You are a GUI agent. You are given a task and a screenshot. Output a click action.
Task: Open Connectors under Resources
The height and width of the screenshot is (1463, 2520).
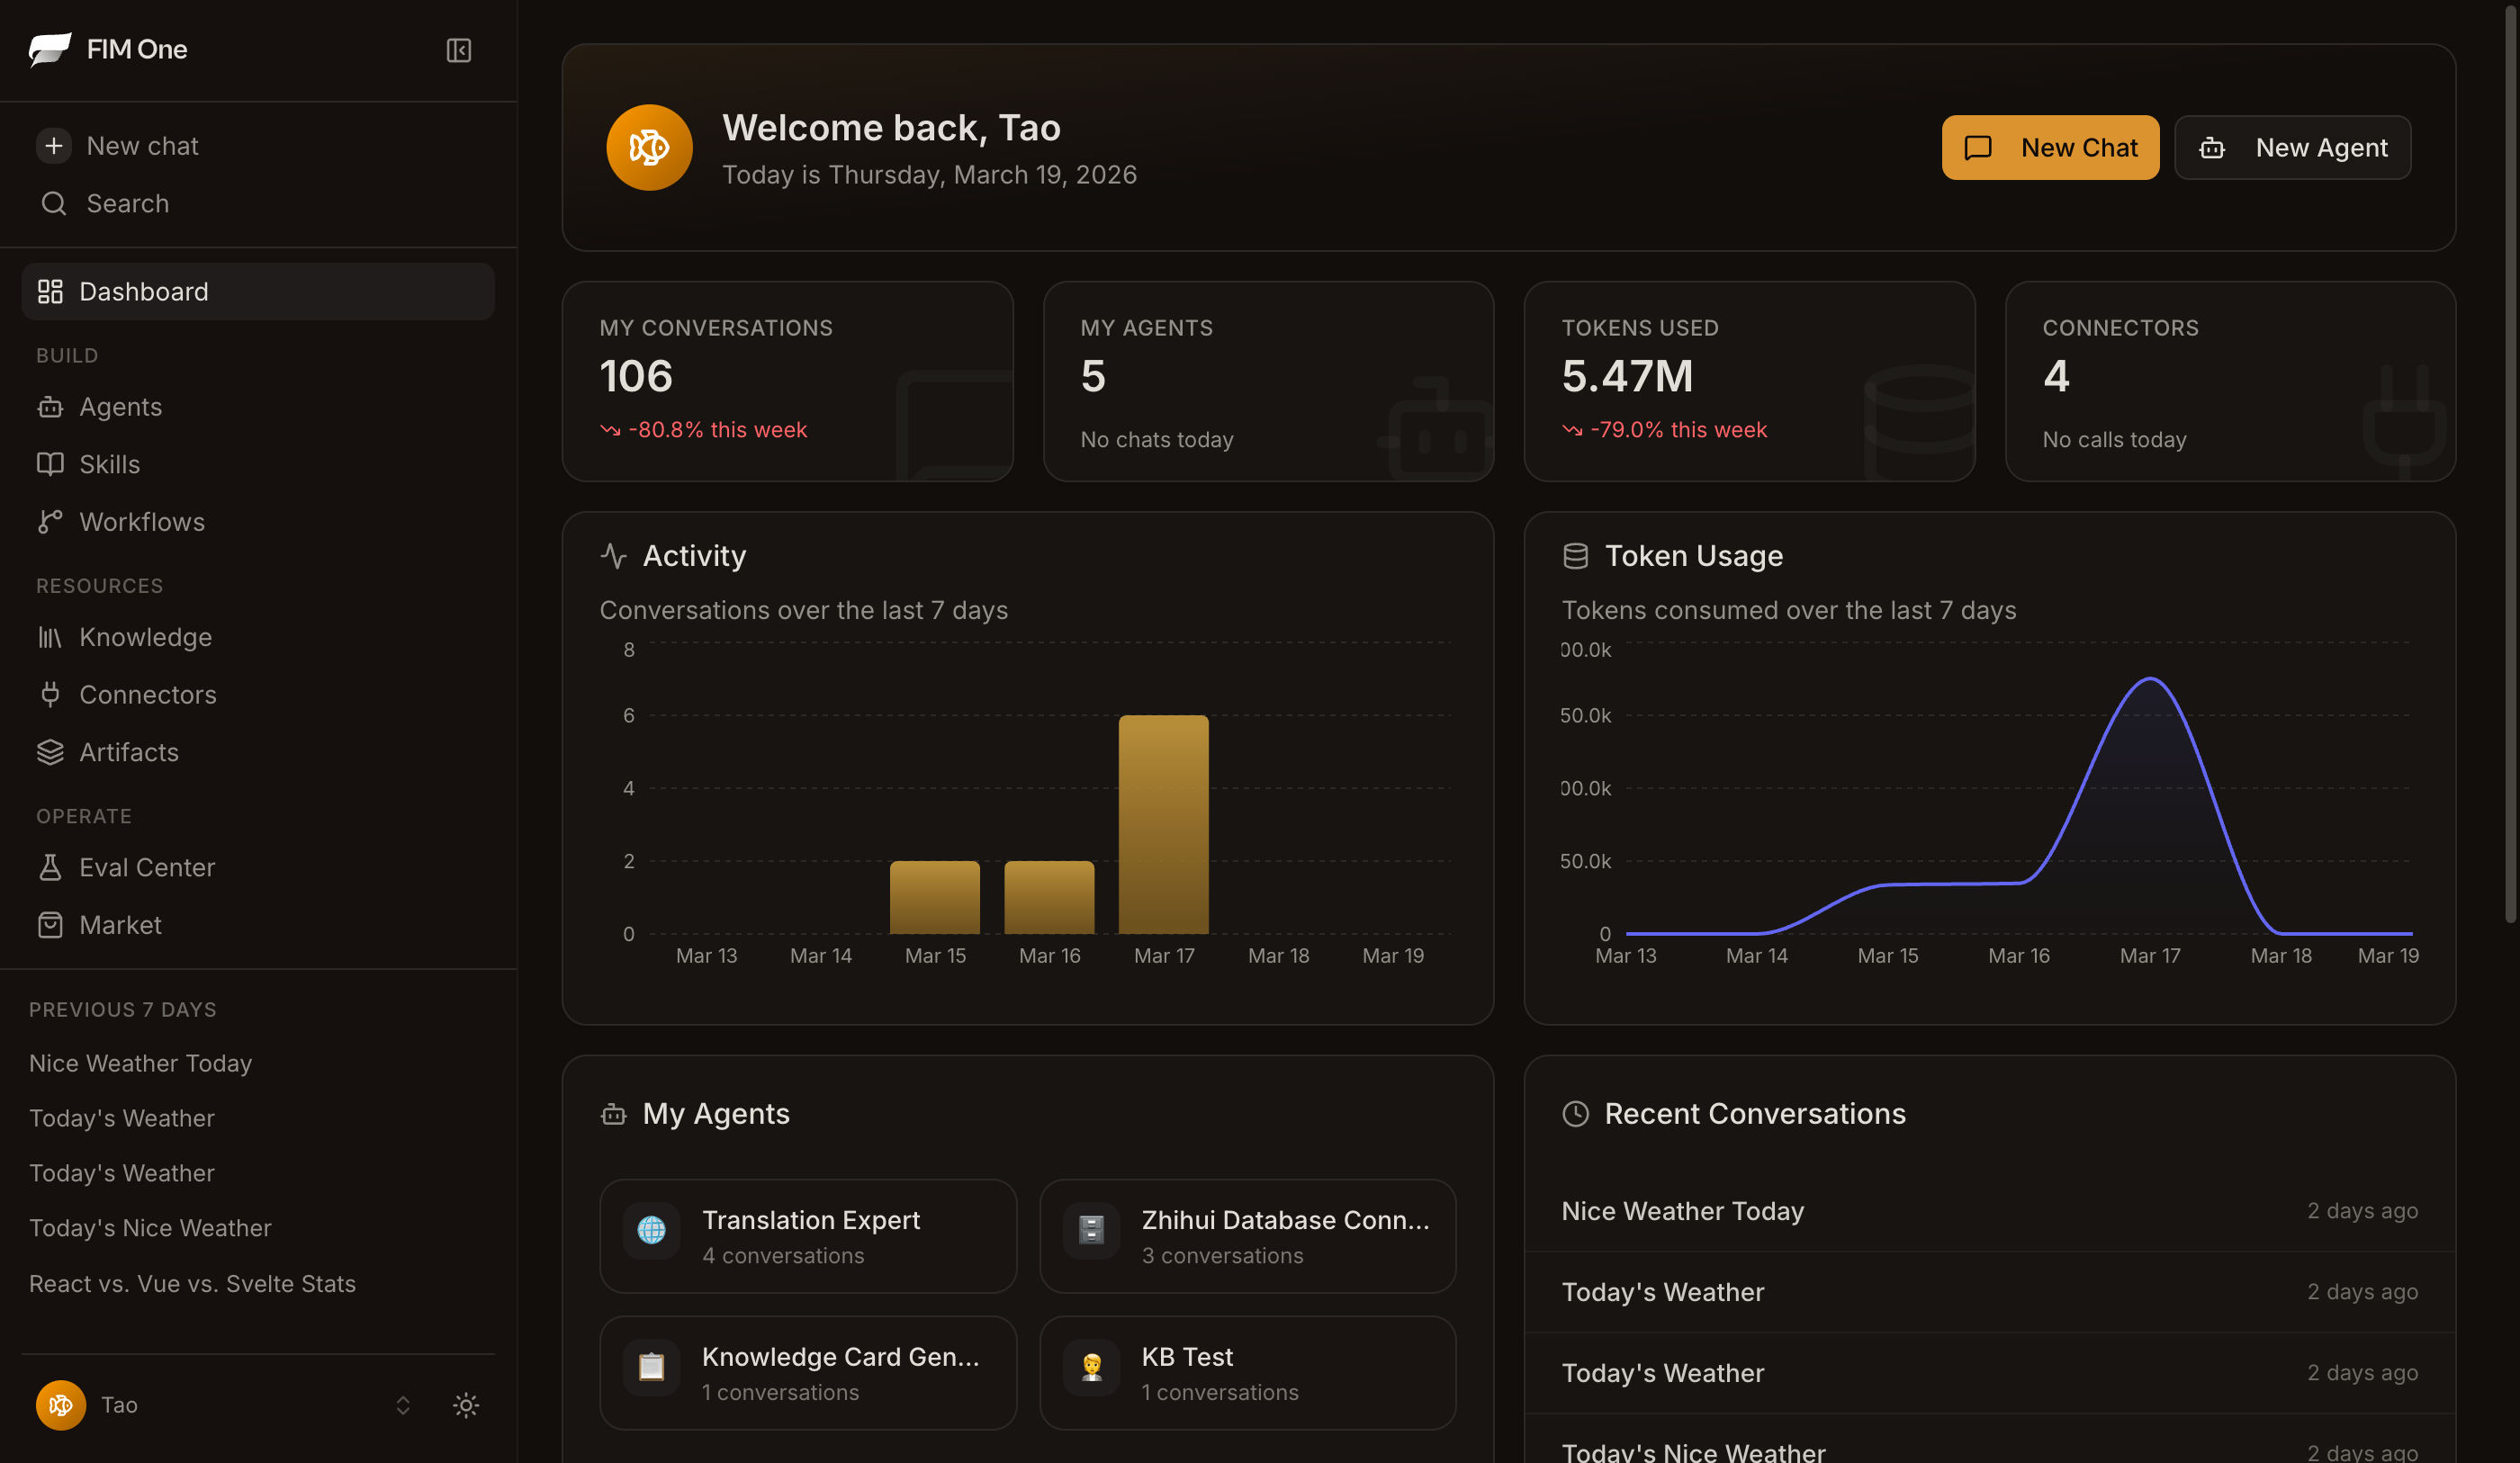click(x=147, y=694)
